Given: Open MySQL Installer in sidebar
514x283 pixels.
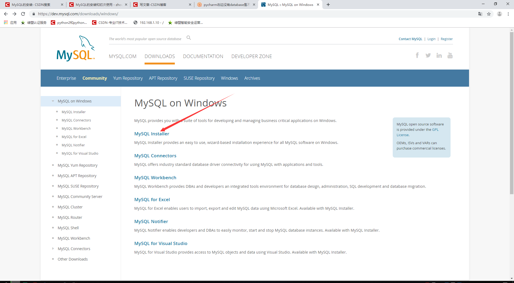Looking at the screenshot, I should [74, 112].
